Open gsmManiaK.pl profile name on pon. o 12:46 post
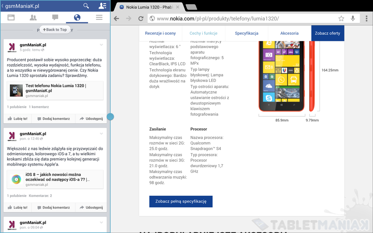373x233 pixels. (33, 134)
